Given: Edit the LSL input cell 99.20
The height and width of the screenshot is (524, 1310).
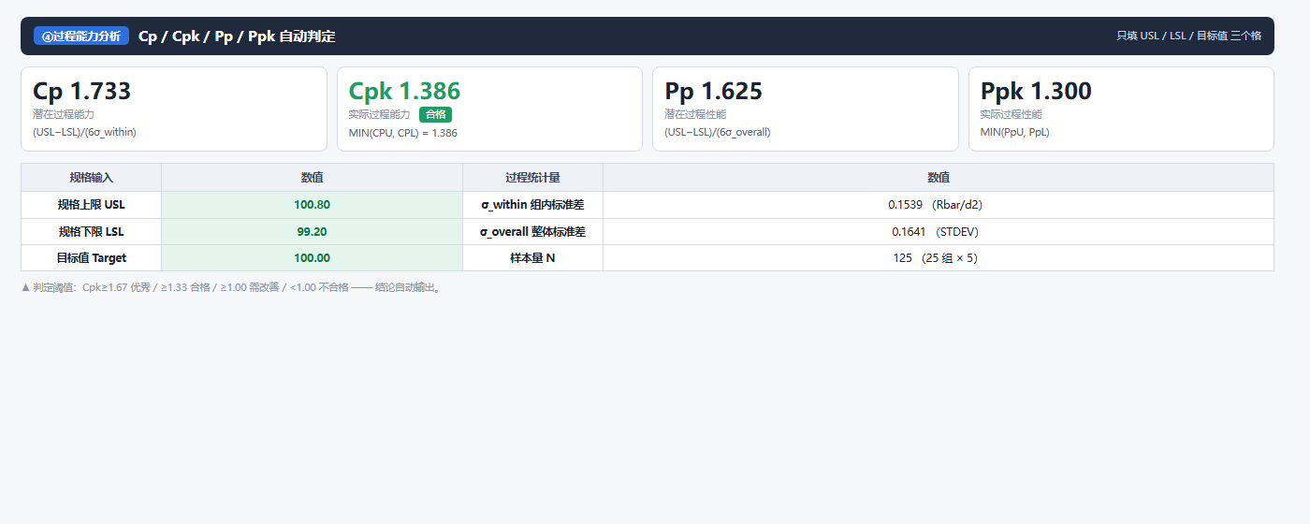Looking at the screenshot, I should click(312, 231).
